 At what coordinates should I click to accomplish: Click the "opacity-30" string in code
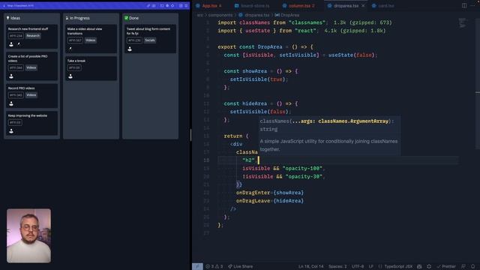coord(304,177)
